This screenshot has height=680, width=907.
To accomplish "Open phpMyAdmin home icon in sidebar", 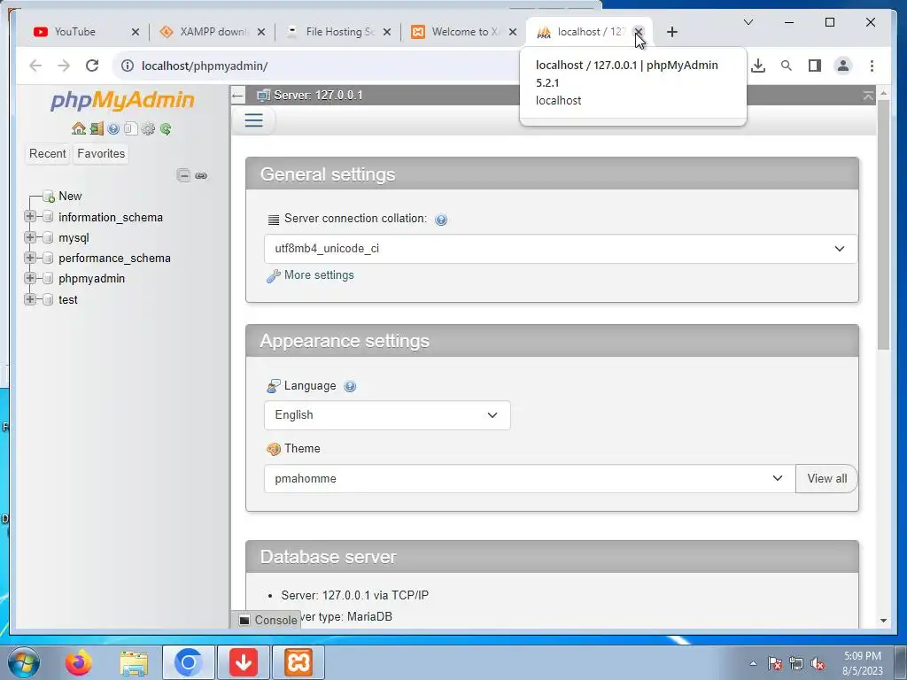I will coord(79,128).
